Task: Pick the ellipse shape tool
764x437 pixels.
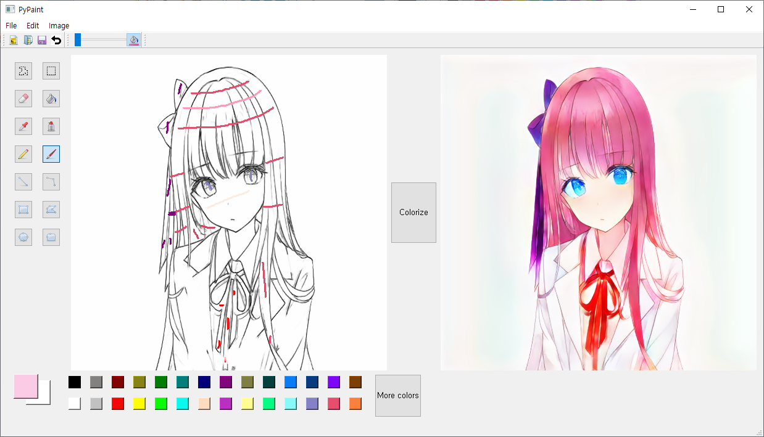Action: click(x=23, y=237)
